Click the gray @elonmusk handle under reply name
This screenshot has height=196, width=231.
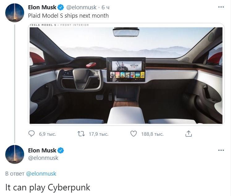pos(43,158)
